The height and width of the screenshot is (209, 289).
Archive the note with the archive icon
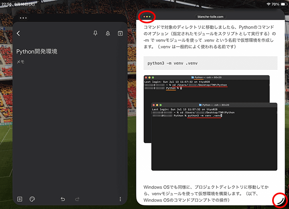120,33
